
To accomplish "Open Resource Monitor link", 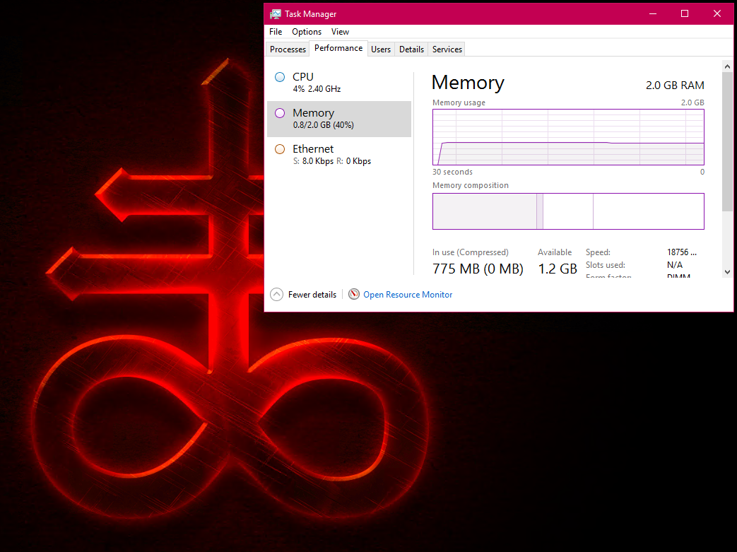I will coord(408,294).
